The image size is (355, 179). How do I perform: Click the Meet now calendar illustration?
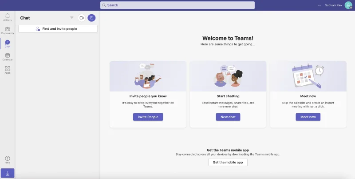tap(308, 76)
